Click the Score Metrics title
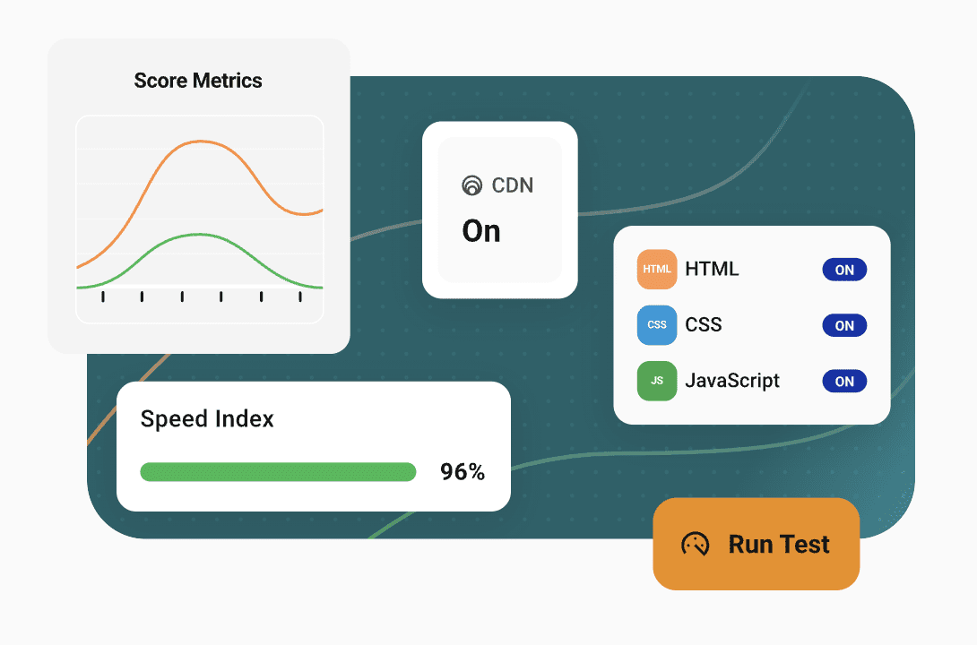977x645 pixels. [x=198, y=81]
